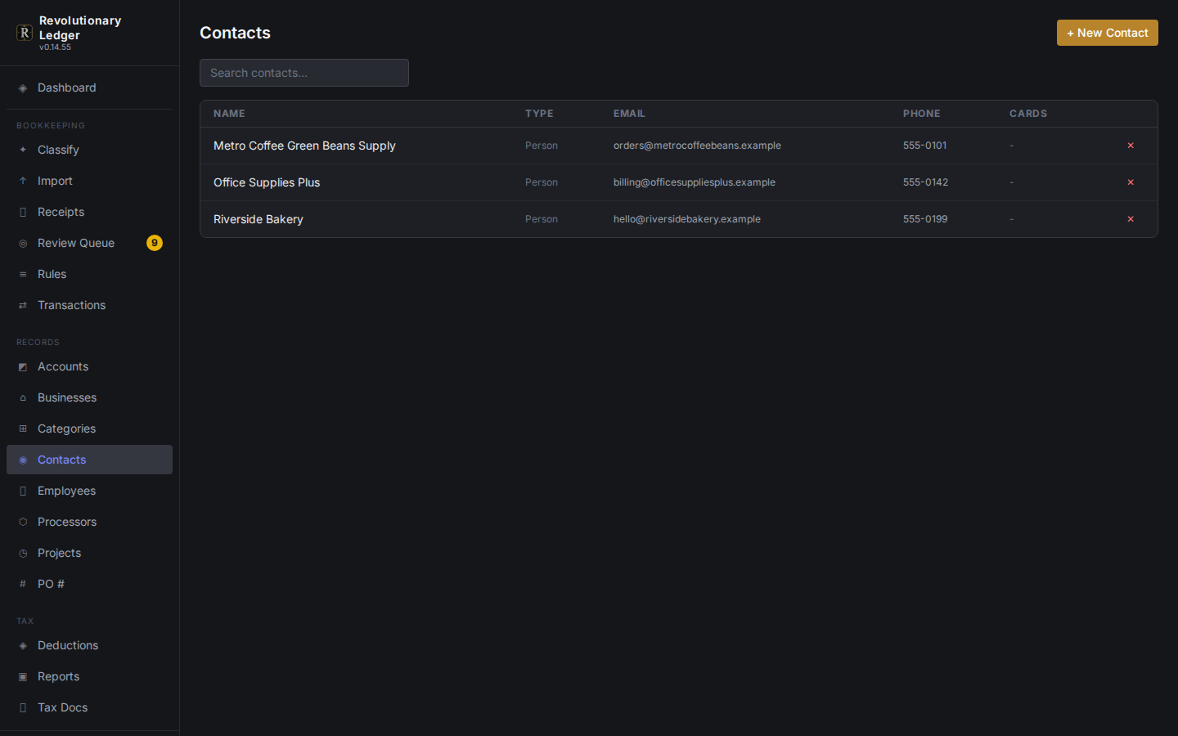Click the Receipts sidebar icon
The width and height of the screenshot is (1178, 736).
click(x=23, y=213)
